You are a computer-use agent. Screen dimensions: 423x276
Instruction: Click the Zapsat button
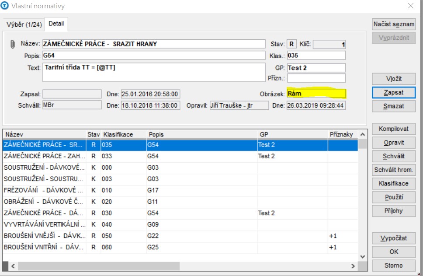394,93
